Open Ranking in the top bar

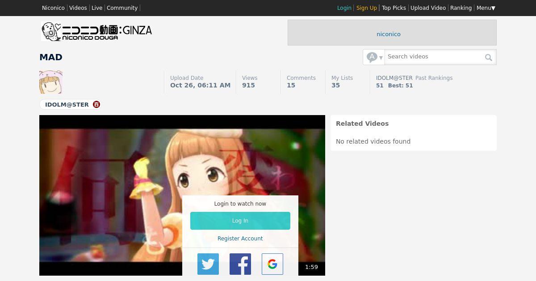(461, 8)
